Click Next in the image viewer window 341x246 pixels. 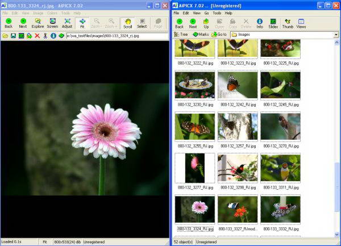(23, 23)
